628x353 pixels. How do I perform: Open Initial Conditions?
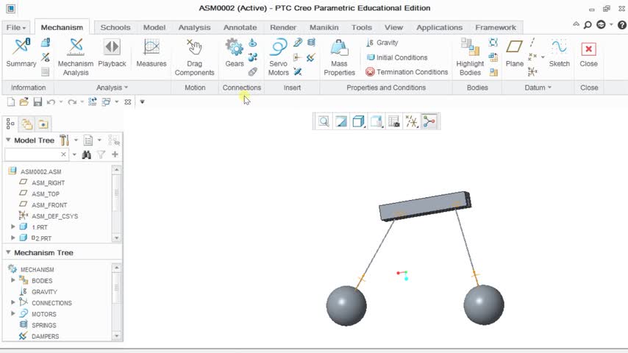(397, 57)
